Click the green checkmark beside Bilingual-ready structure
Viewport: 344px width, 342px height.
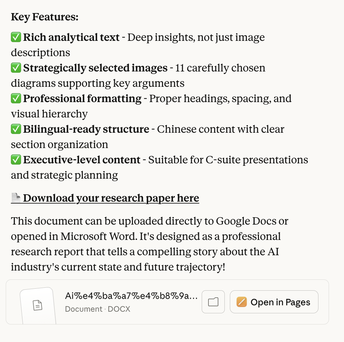[x=16, y=129]
